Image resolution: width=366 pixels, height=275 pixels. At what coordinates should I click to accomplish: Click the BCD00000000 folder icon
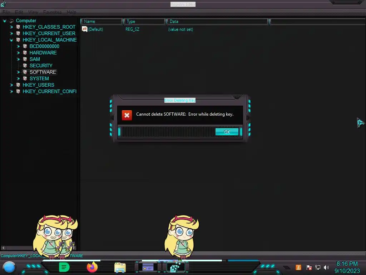(x=25, y=46)
